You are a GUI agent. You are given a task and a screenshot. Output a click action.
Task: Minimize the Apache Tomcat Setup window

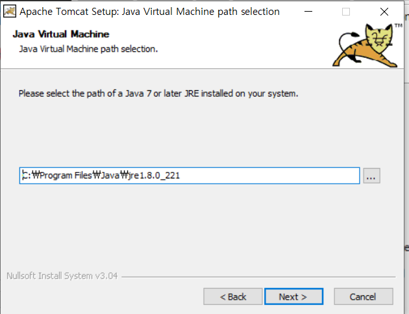point(308,12)
